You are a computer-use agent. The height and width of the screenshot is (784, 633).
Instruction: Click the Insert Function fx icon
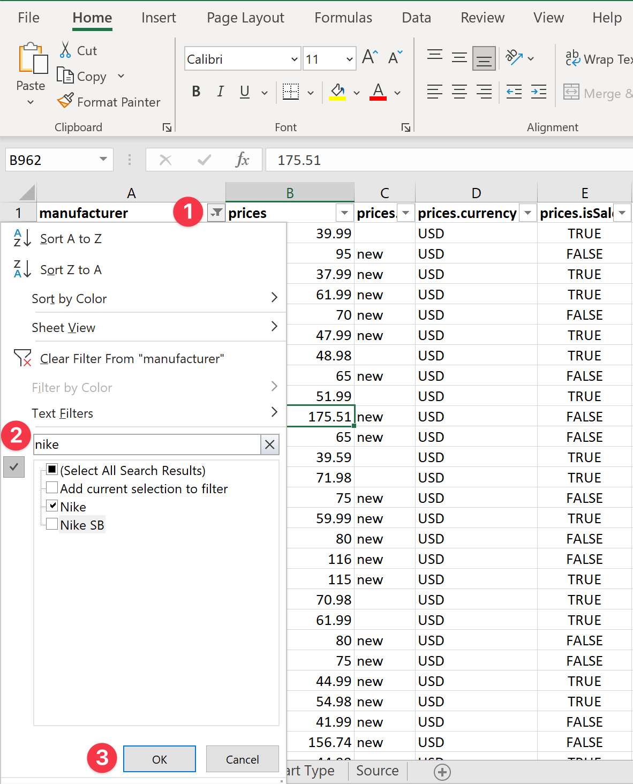[x=242, y=160]
